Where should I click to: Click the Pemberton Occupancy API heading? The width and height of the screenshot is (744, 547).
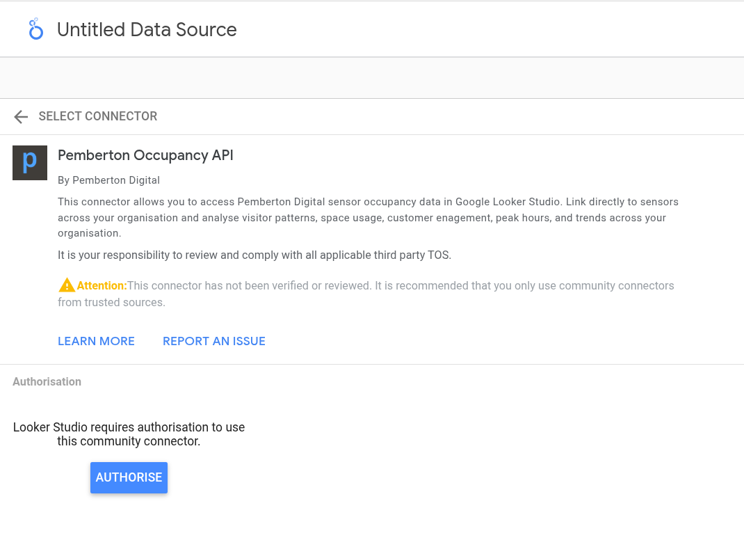pyautogui.click(x=145, y=155)
